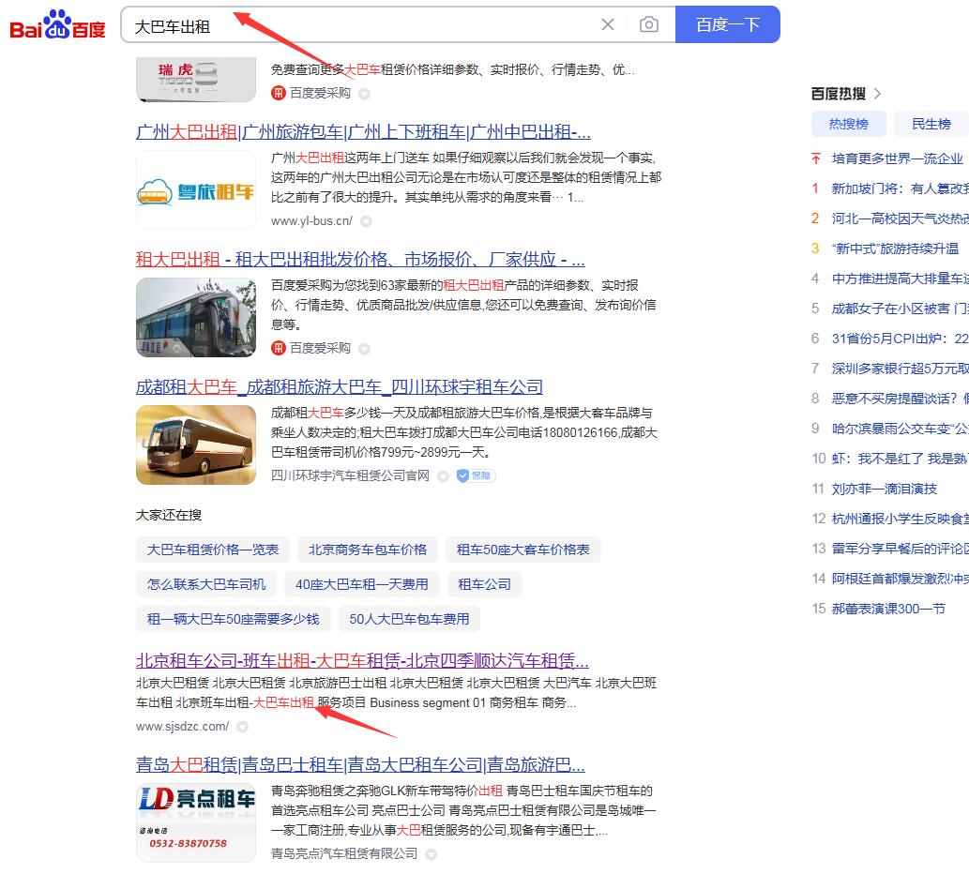
Task: Select related search 大巴车租赁价格一览表
Action: pos(213,550)
